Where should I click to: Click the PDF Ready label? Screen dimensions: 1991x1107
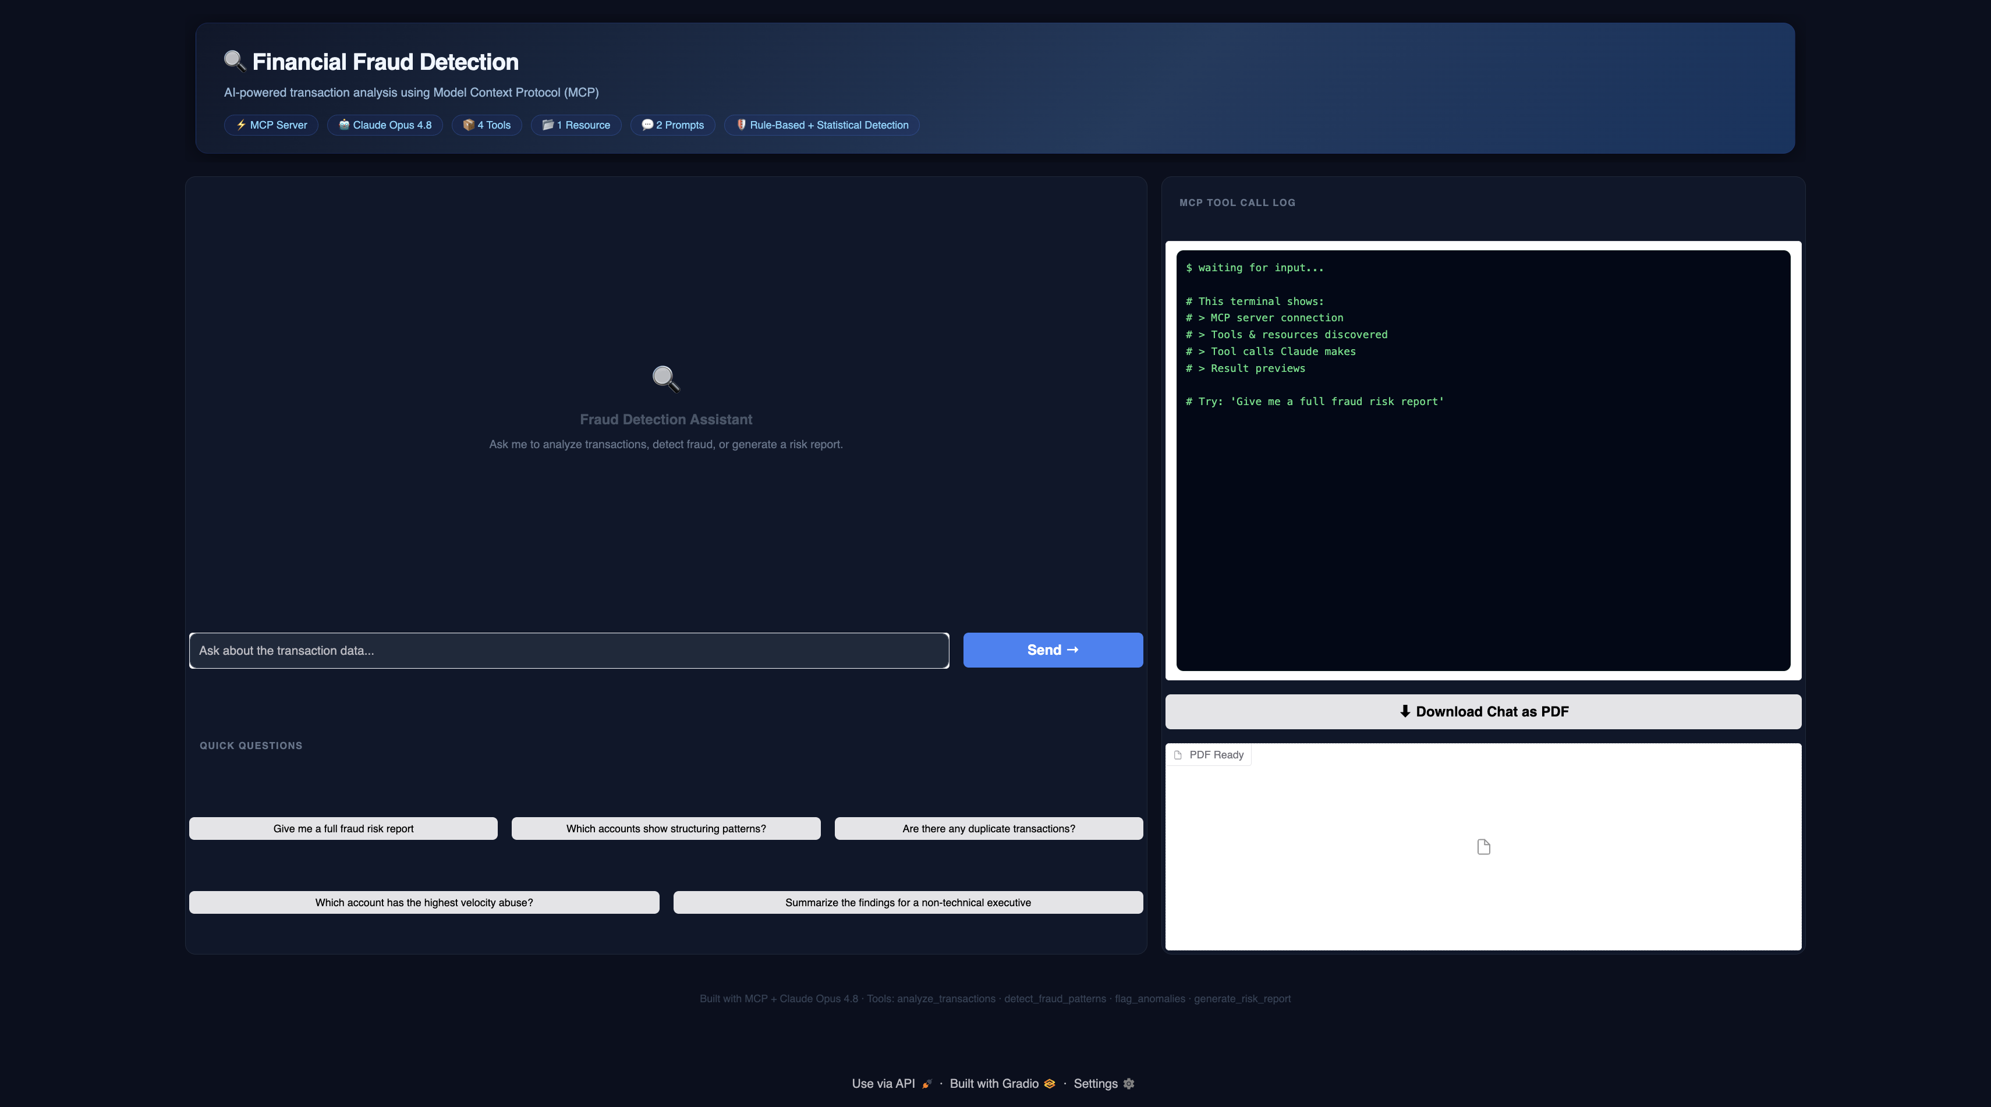1217,755
